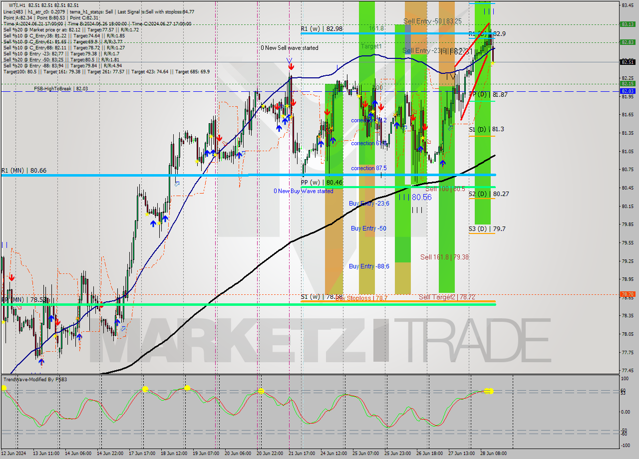Click the blue V marker above 21 Jun peak
The image size is (639, 459).
[x=290, y=61]
